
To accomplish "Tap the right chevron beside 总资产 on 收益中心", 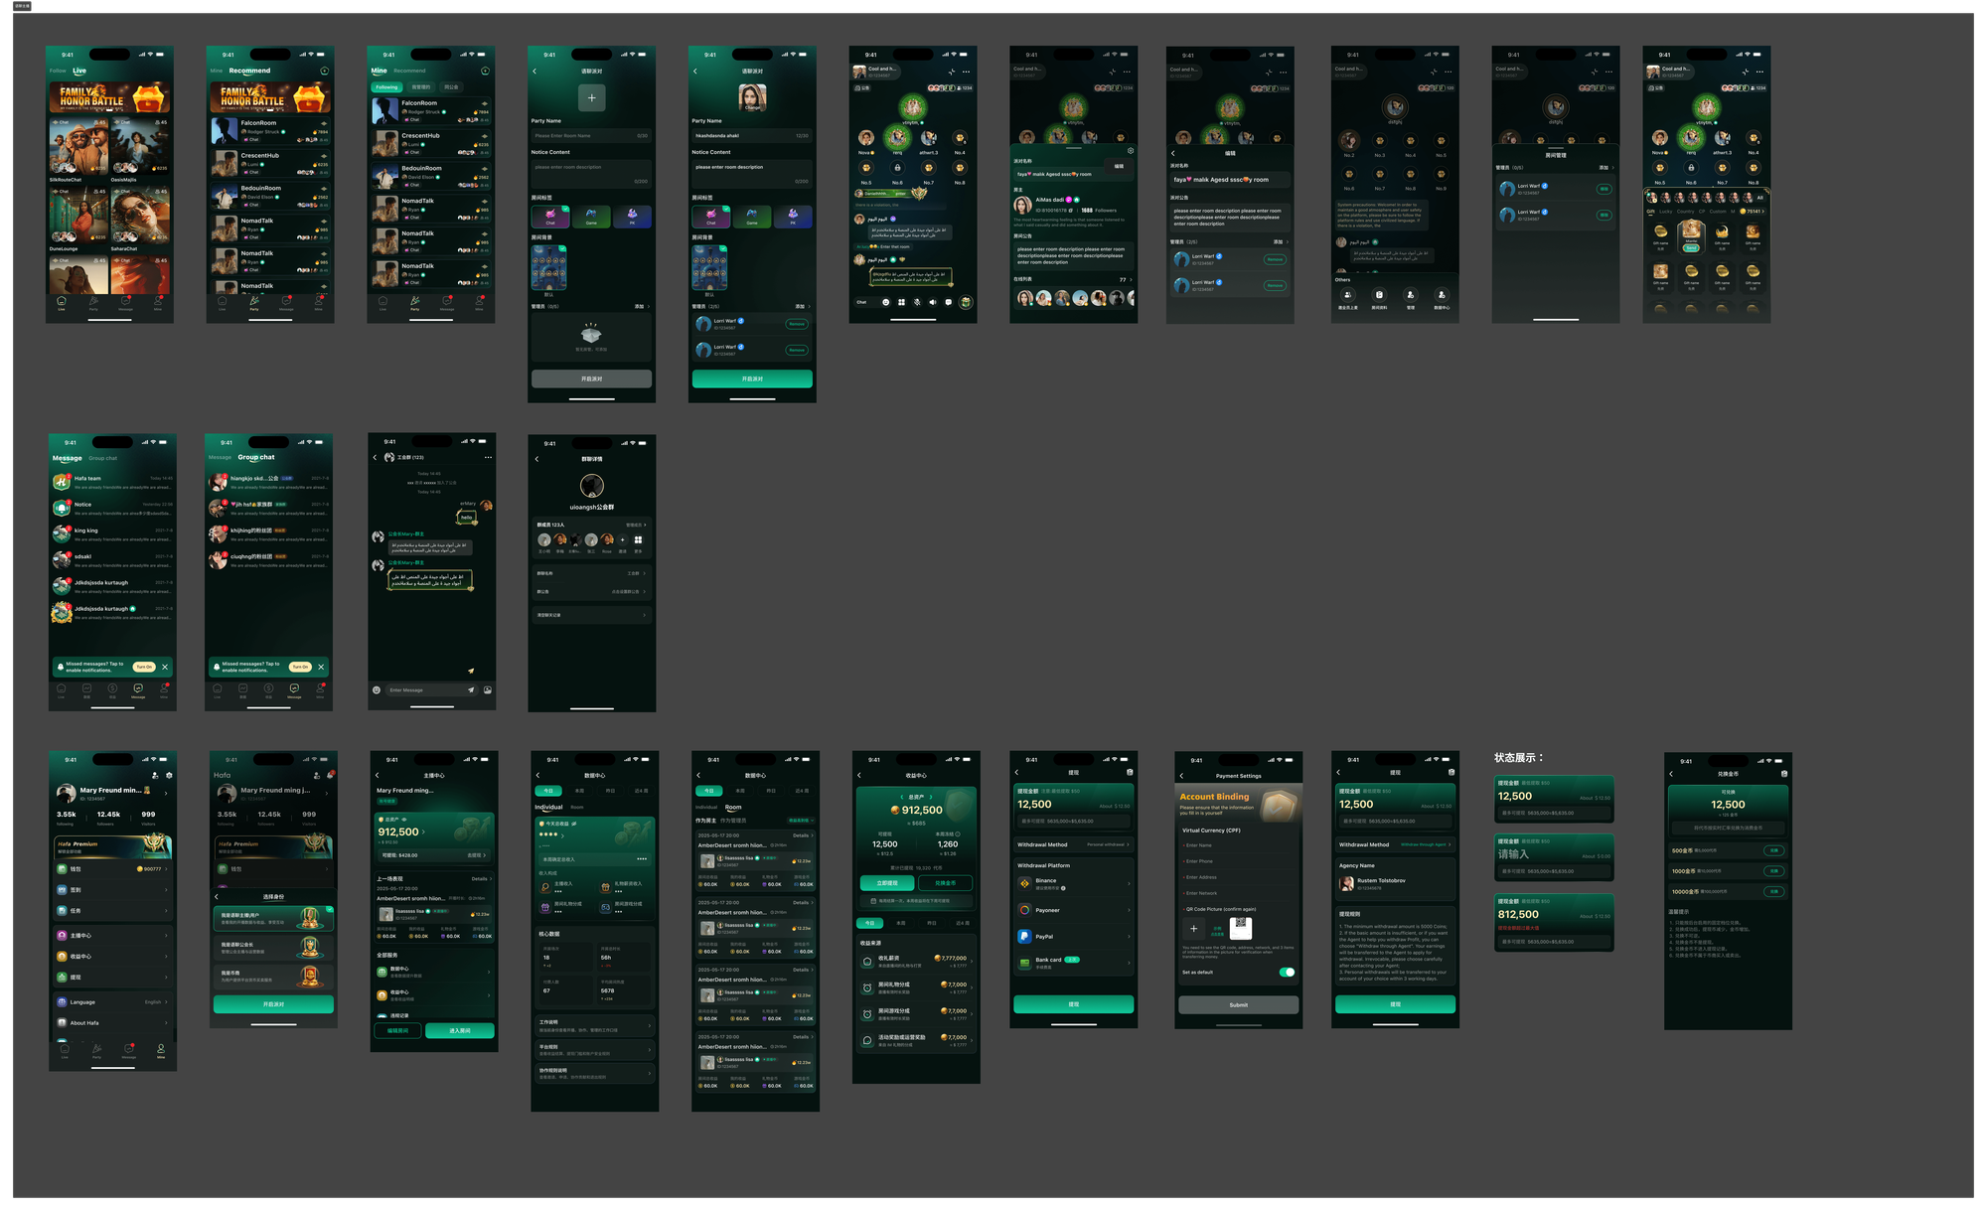I will 932,797.
